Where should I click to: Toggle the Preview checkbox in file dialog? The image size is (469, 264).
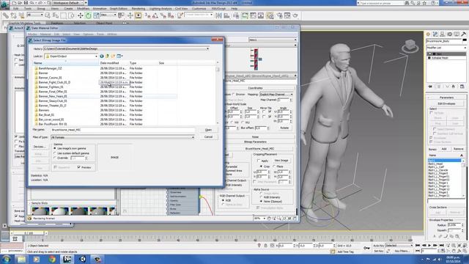click(x=78, y=167)
